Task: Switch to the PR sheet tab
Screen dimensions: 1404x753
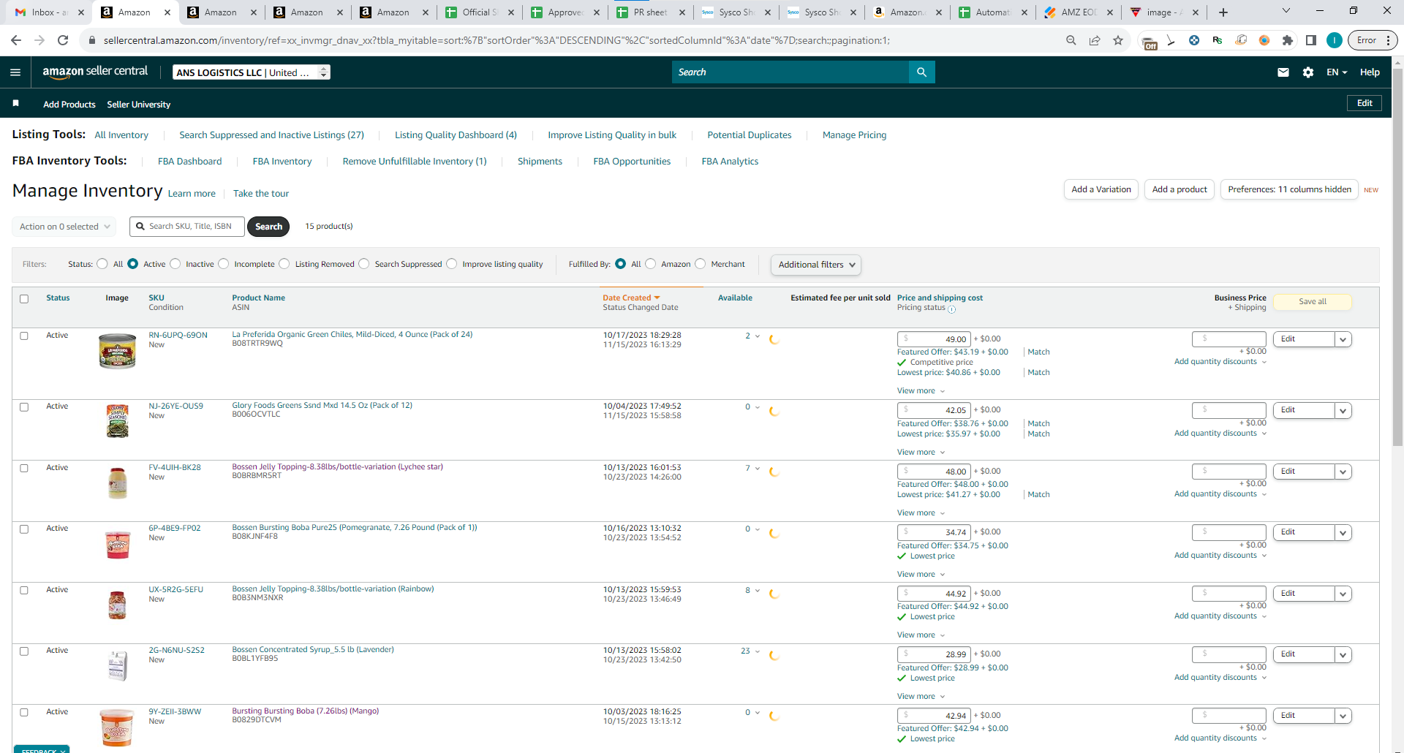Action: click(x=650, y=12)
